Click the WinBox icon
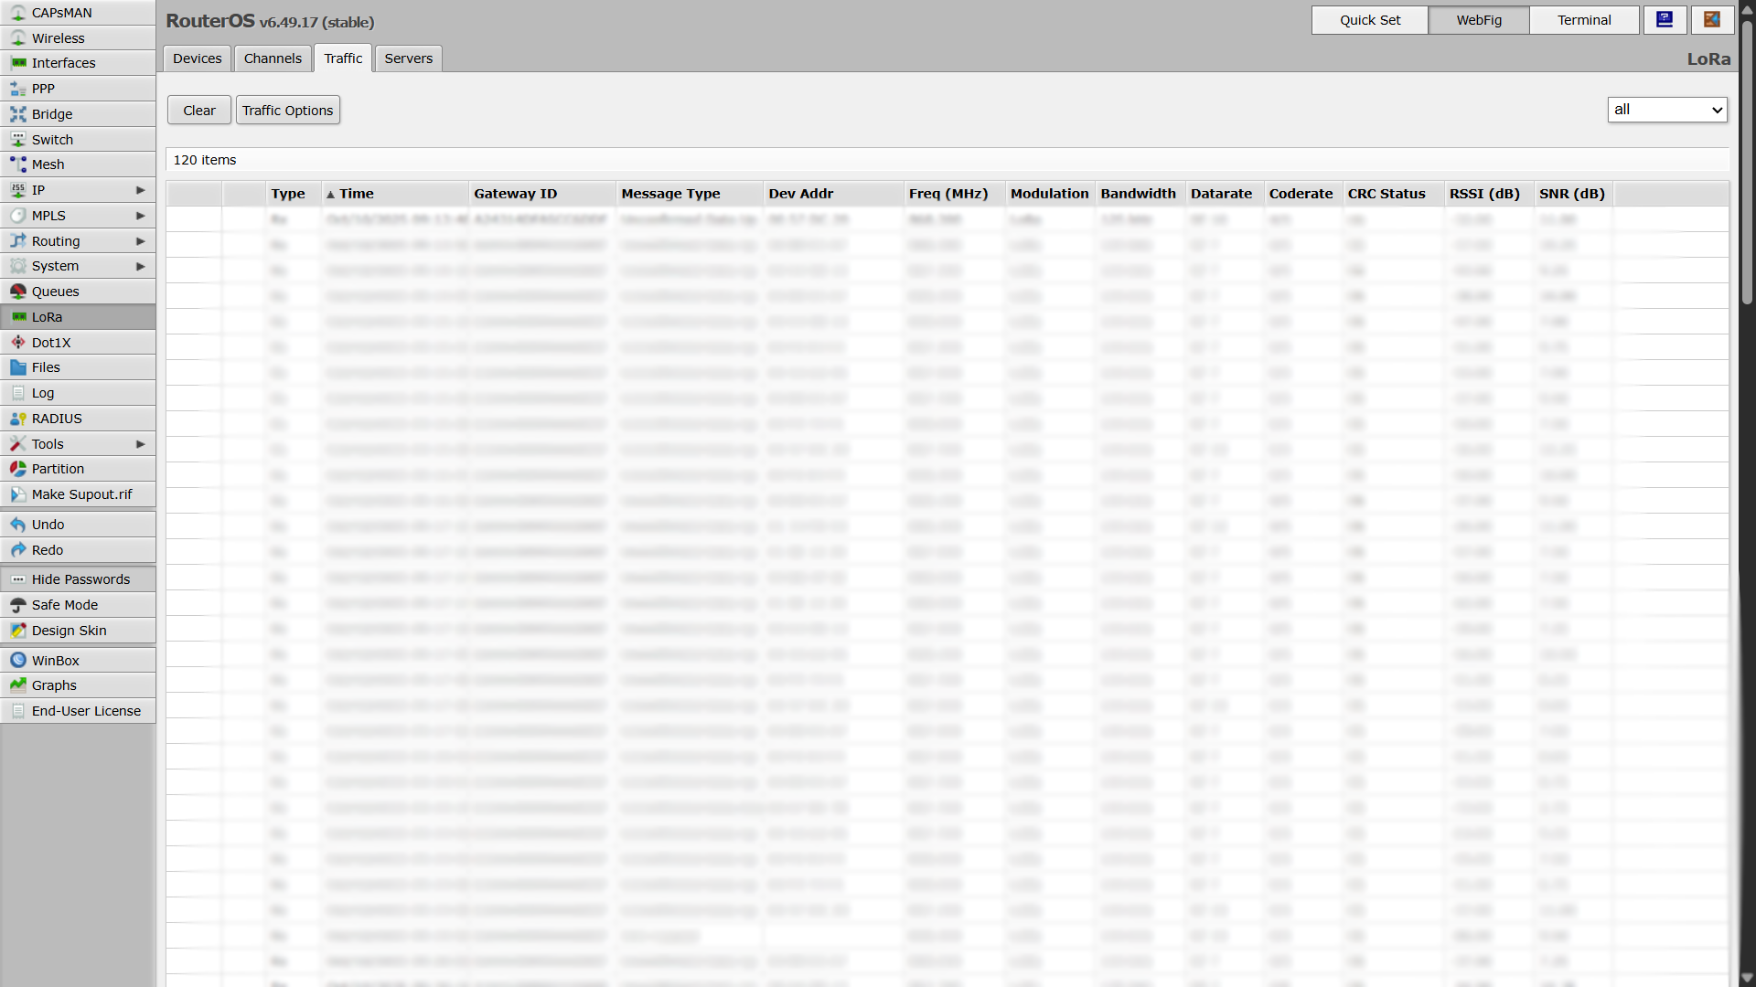Image resolution: width=1756 pixels, height=987 pixels. tap(17, 661)
